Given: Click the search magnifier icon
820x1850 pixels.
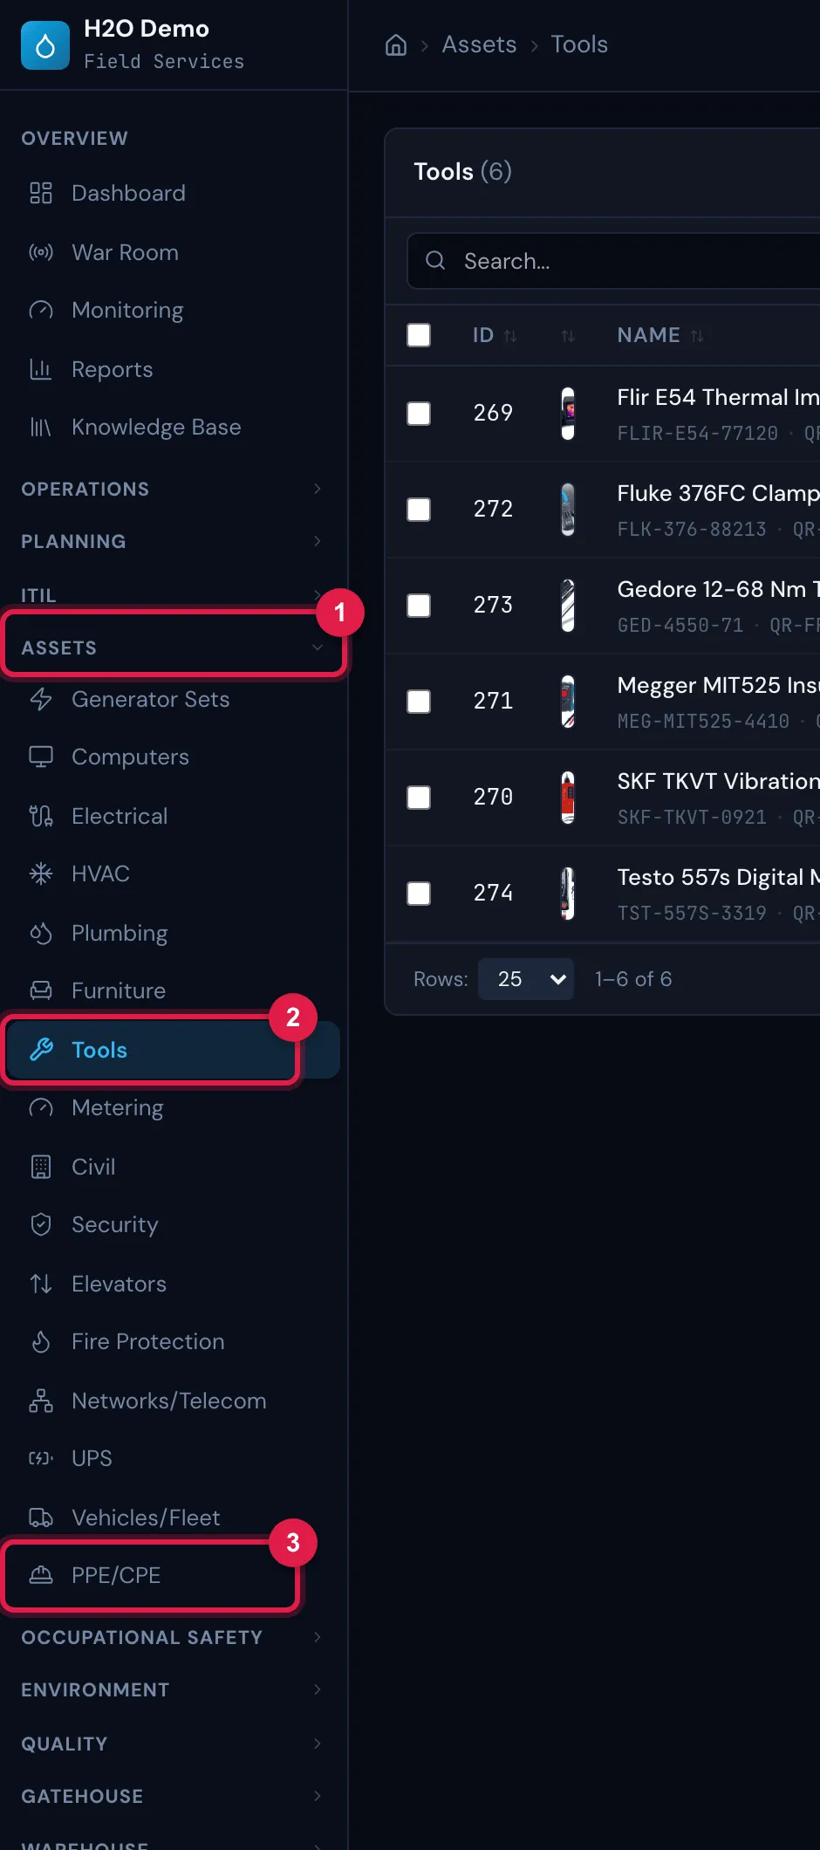Looking at the screenshot, I should tap(435, 260).
